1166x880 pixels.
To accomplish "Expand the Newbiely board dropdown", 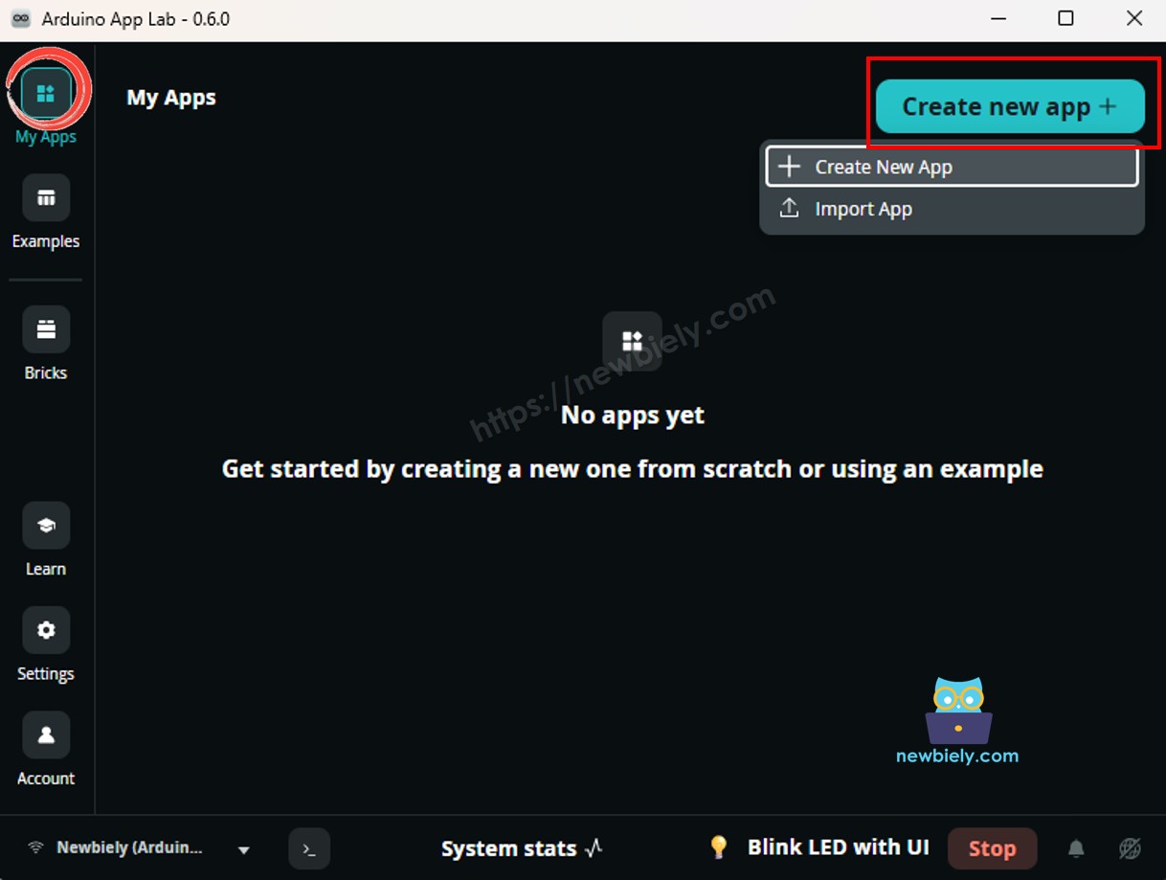I will (x=243, y=849).
